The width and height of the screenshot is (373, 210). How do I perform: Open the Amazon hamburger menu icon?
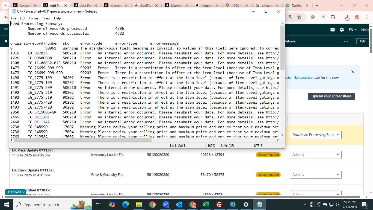click(x=5, y=30)
